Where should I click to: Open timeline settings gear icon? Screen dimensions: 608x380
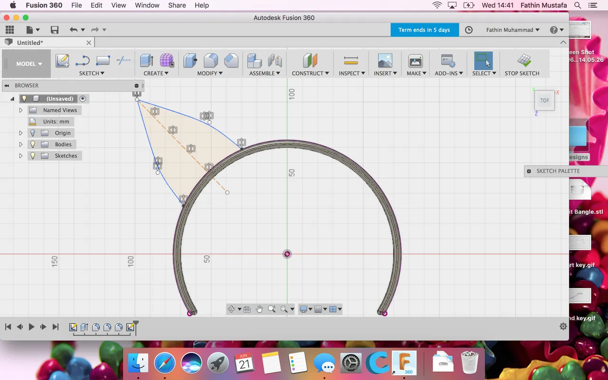pyautogui.click(x=563, y=326)
